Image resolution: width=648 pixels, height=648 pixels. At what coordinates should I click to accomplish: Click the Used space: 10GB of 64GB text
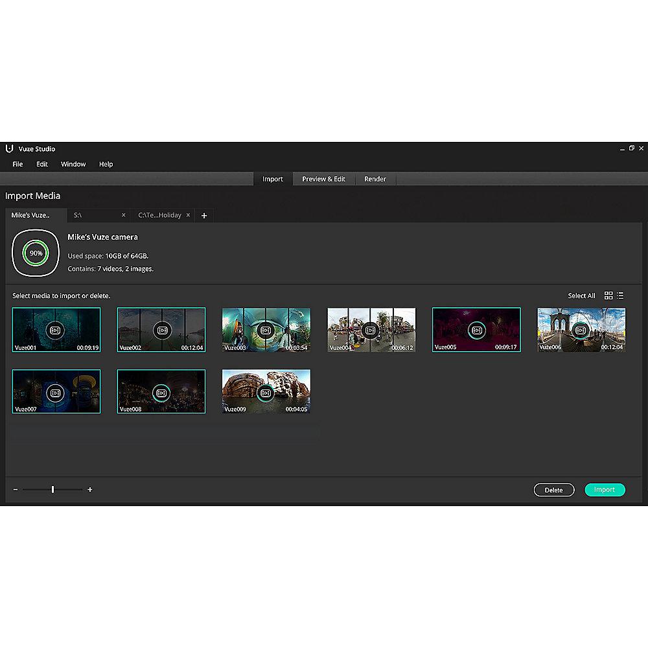click(108, 256)
